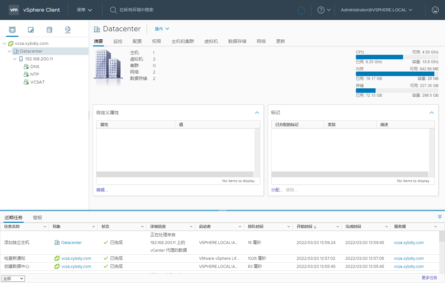Switch to the 警报 tab in the bottom panel
This screenshot has width=445, height=283.
37,217
